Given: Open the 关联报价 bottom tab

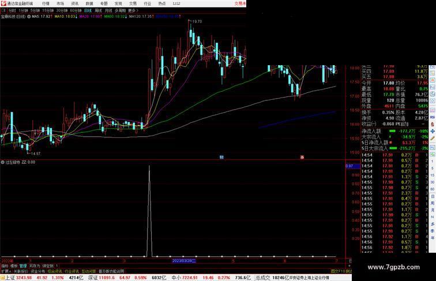Looking at the screenshot, I should coord(21,271).
